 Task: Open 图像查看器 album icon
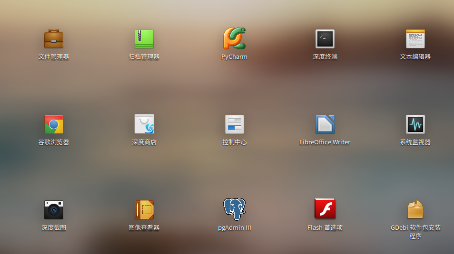(144, 210)
